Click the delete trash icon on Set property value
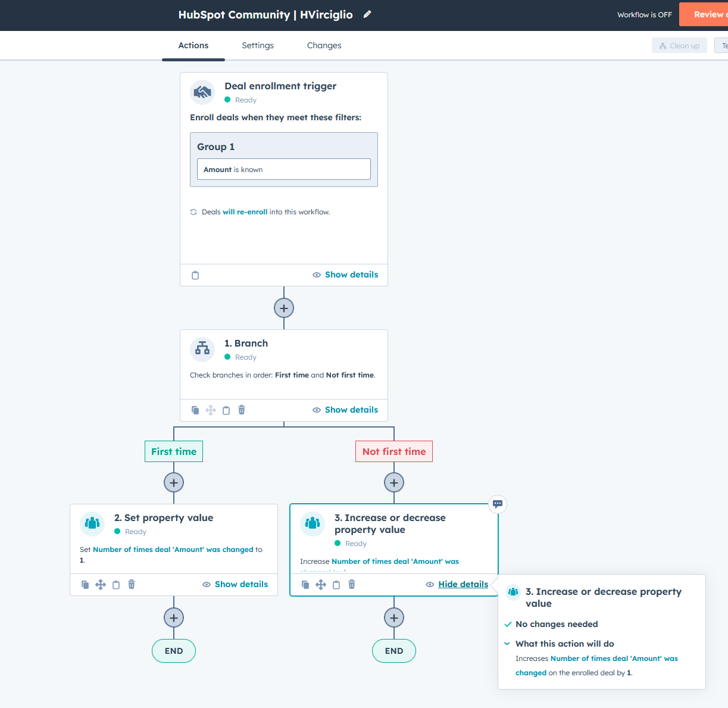Image resolution: width=728 pixels, height=708 pixels. (x=131, y=585)
